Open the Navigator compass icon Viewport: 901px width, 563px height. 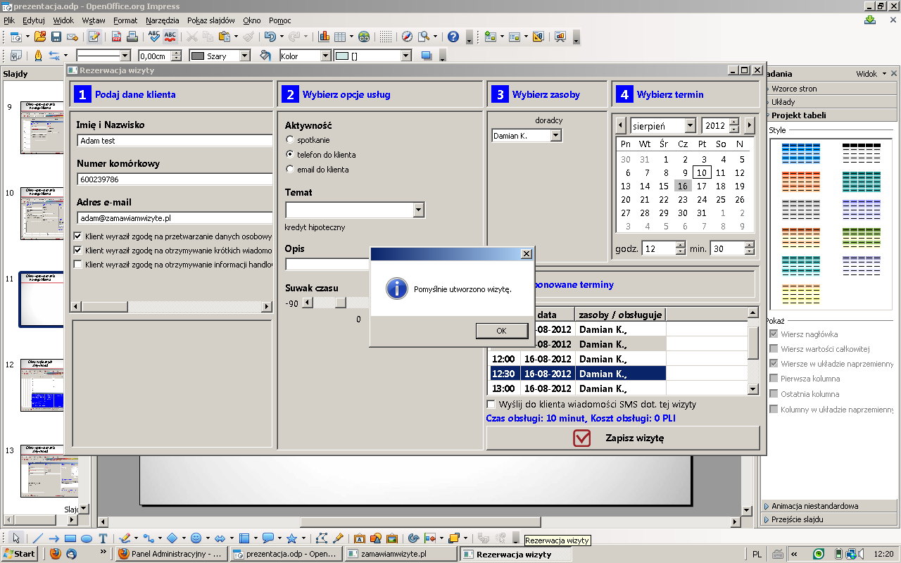407,37
